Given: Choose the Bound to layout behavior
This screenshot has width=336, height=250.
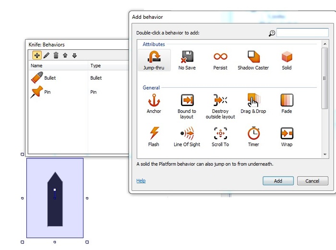Looking at the screenshot, I should [187, 107].
